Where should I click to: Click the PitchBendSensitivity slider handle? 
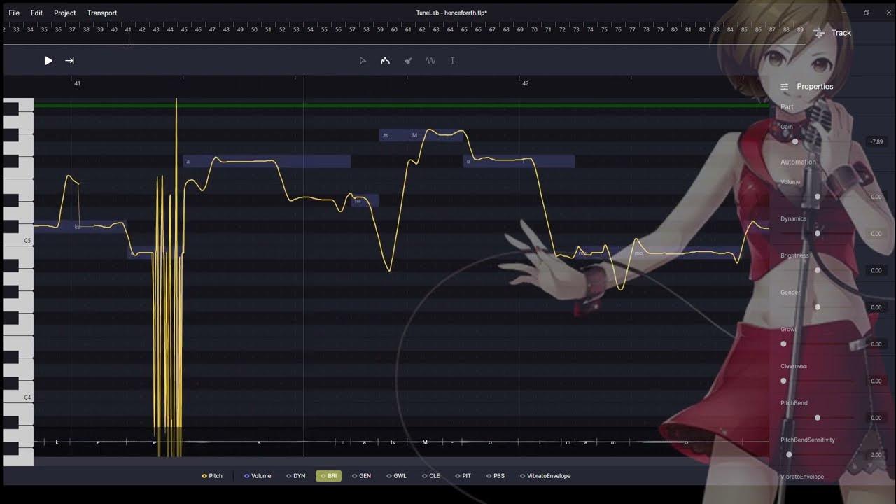(x=789, y=454)
